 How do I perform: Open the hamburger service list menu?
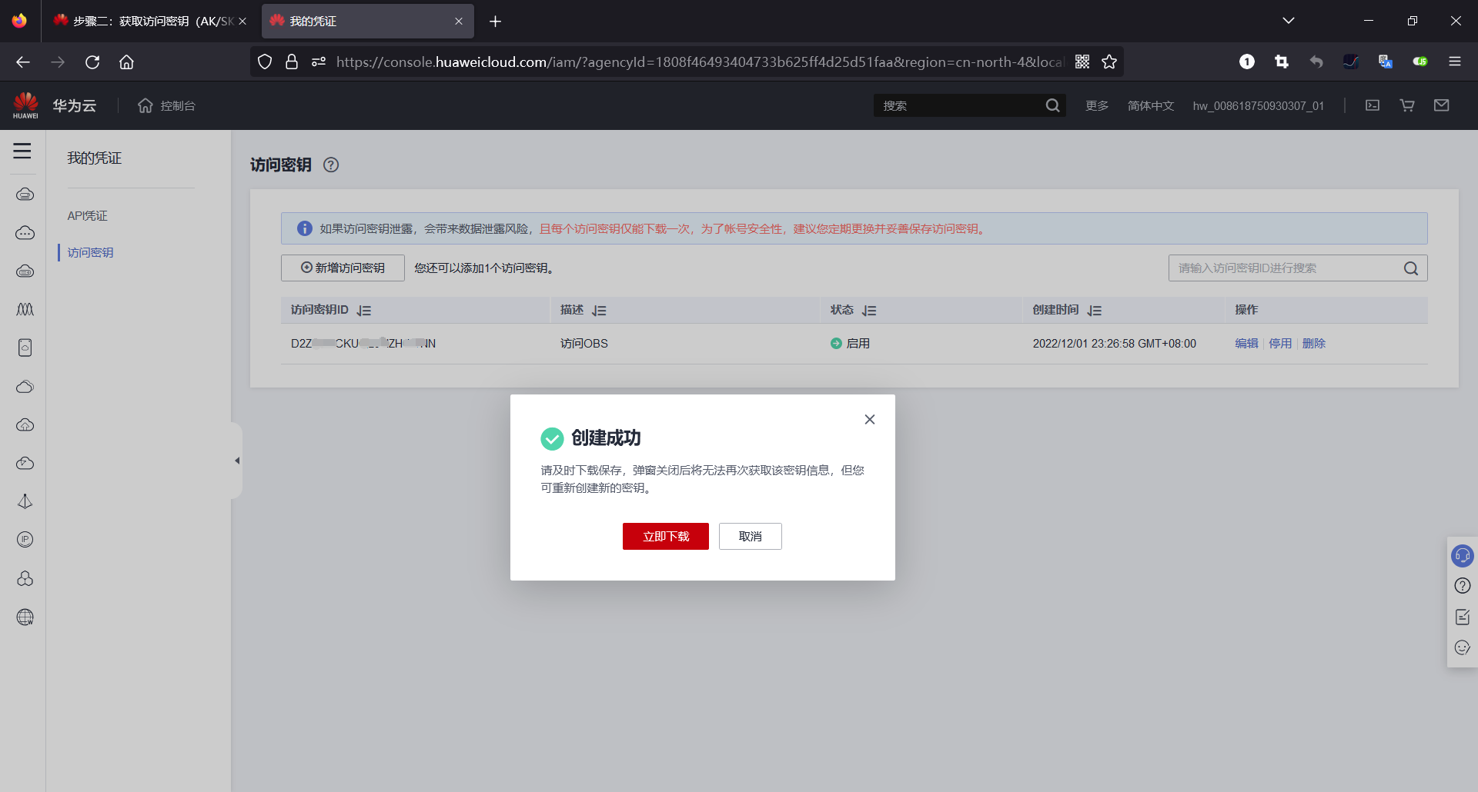point(22,151)
